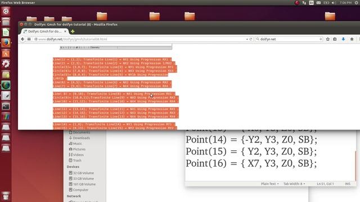The height and width of the screenshot is (202, 360).
Task: Open the clock showing 7:06 PM
Action: tap(345, 3)
